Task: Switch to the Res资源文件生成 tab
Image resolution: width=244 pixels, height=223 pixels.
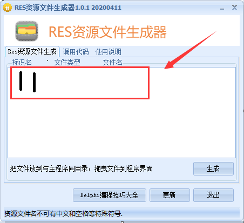Action: (x=32, y=52)
